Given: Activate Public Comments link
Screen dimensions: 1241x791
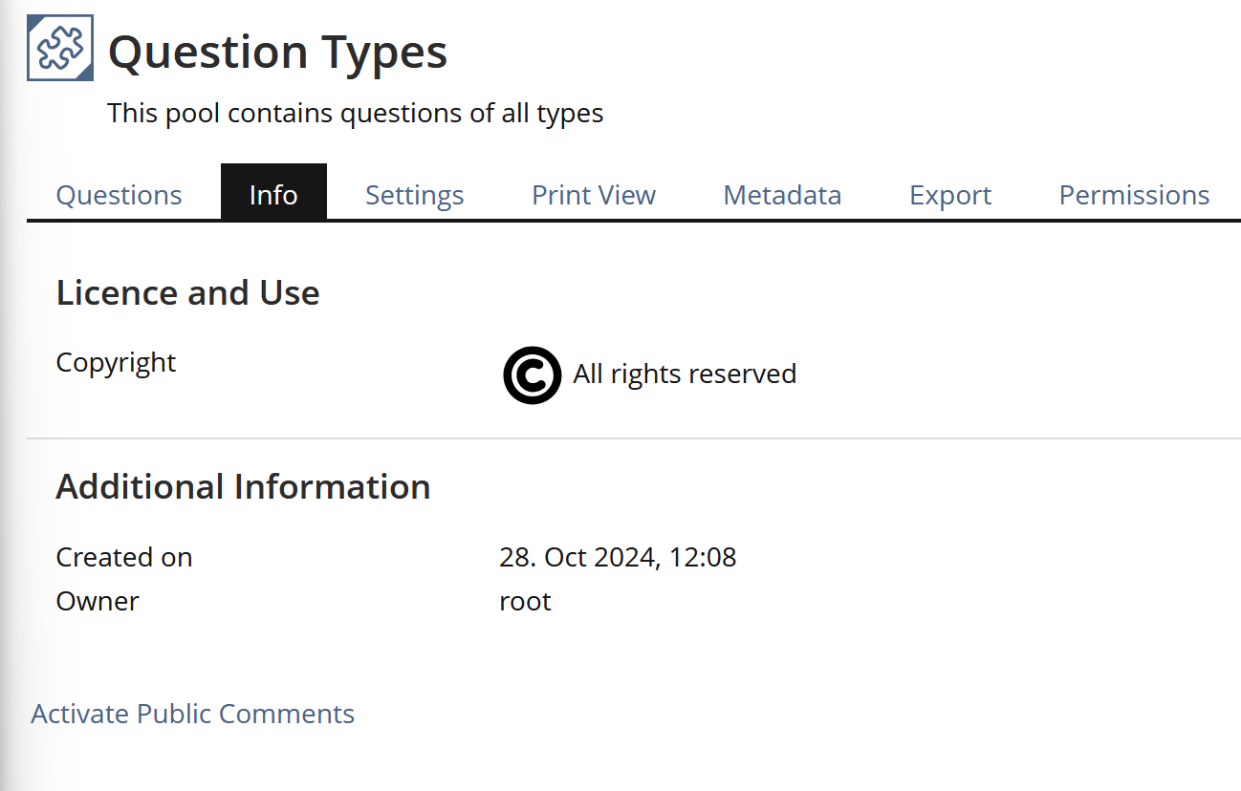Looking at the screenshot, I should click(192, 714).
